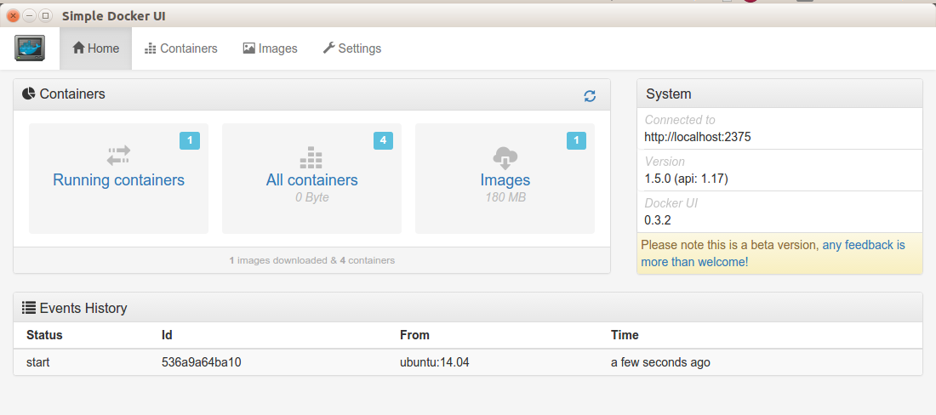The height and width of the screenshot is (415, 936).
Task: Click the Time column header
Action: [625, 335]
